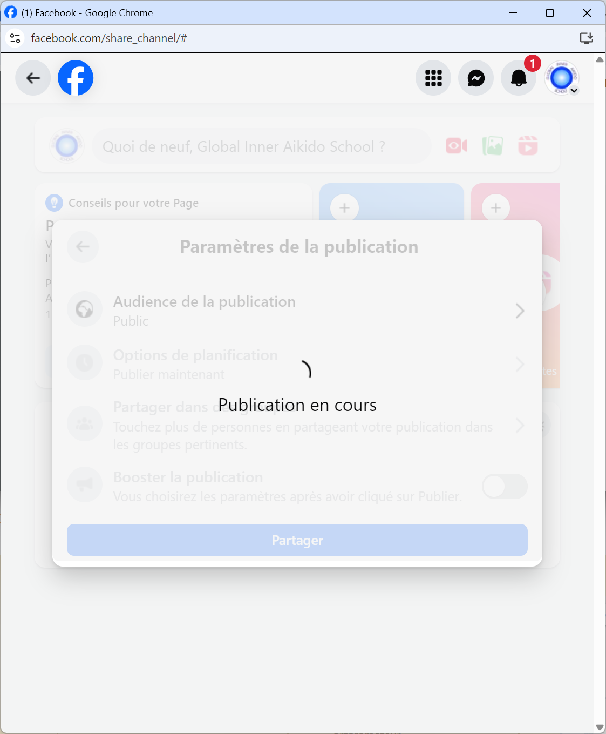Click the site information icon in address bar
The image size is (606, 734).
point(15,38)
